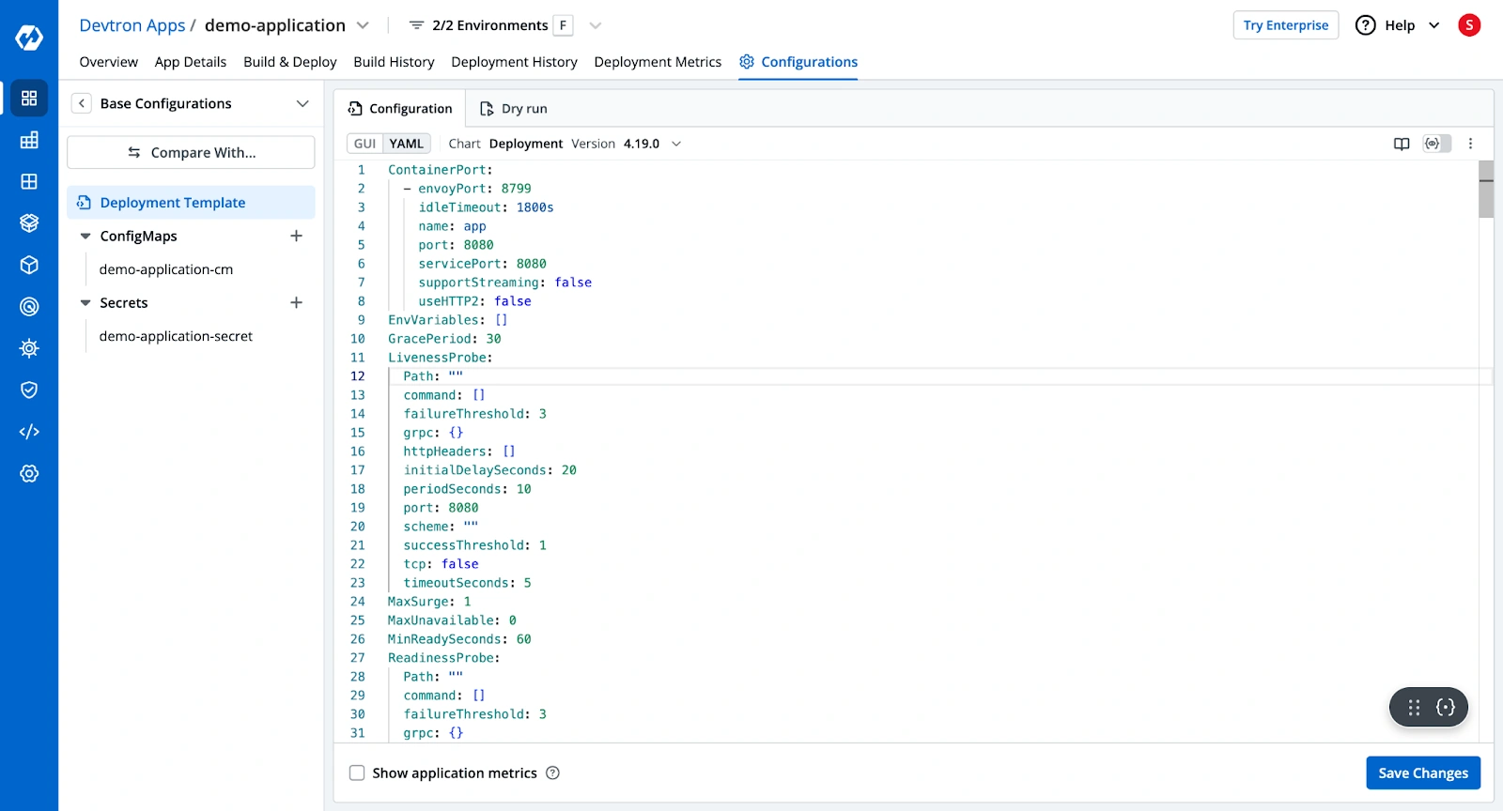1503x811 pixels.
Task: Follow the Devtron Apps breadcrumb link
Action: pos(132,25)
